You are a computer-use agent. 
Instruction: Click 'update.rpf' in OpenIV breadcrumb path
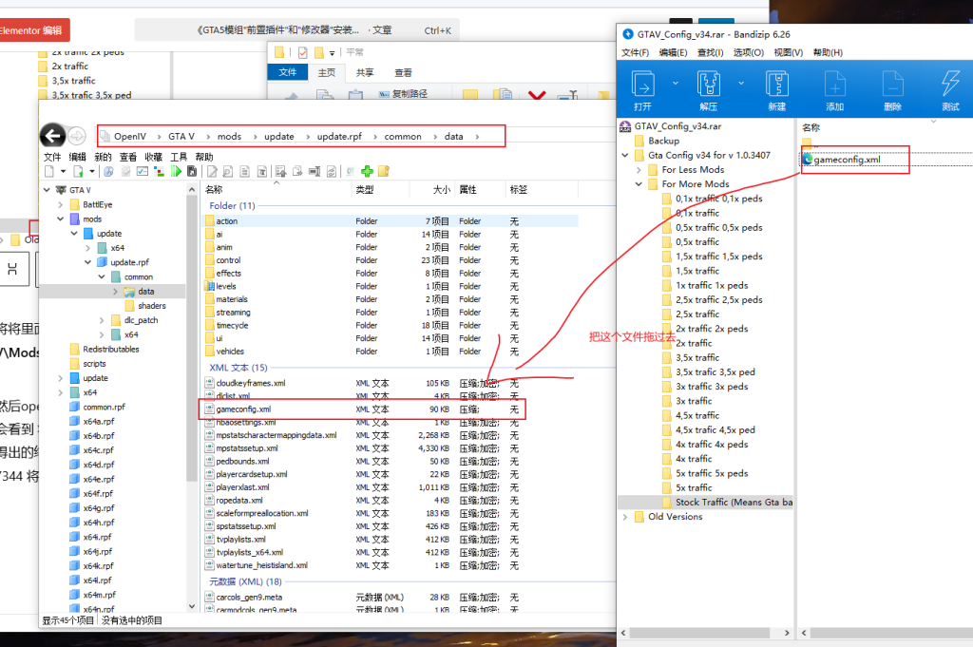click(339, 137)
